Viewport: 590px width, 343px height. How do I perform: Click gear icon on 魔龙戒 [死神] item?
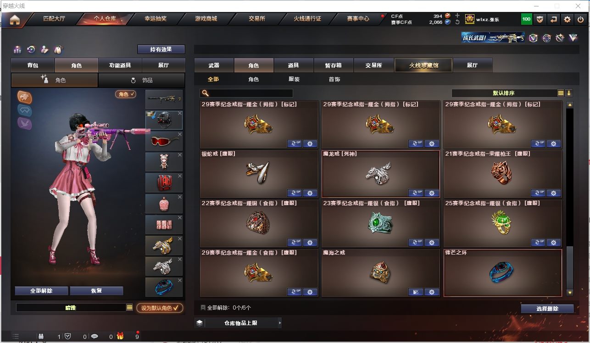432,193
